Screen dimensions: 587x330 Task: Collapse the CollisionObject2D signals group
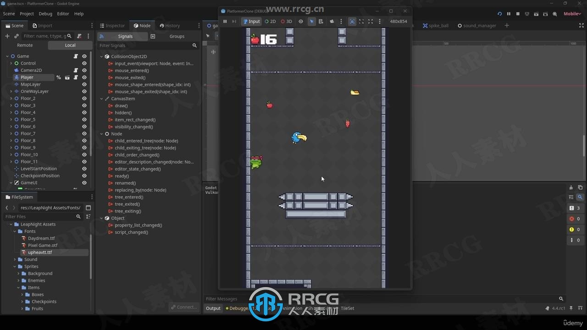coord(102,57)
